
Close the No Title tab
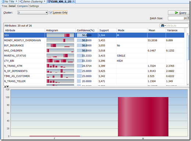click(16, 1)
